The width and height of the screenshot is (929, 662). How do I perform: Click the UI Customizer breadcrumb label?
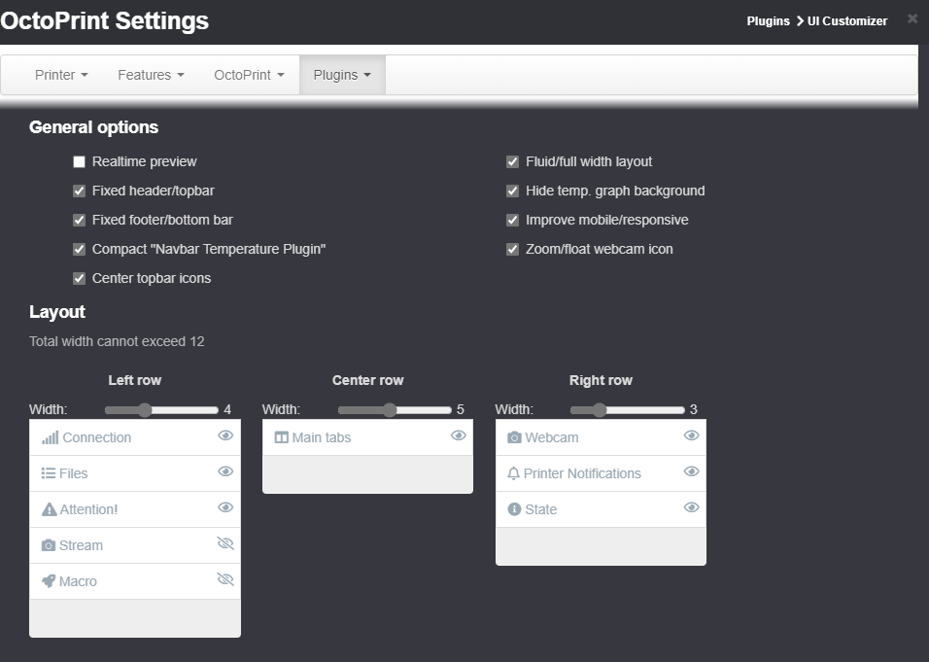[847, 21]
